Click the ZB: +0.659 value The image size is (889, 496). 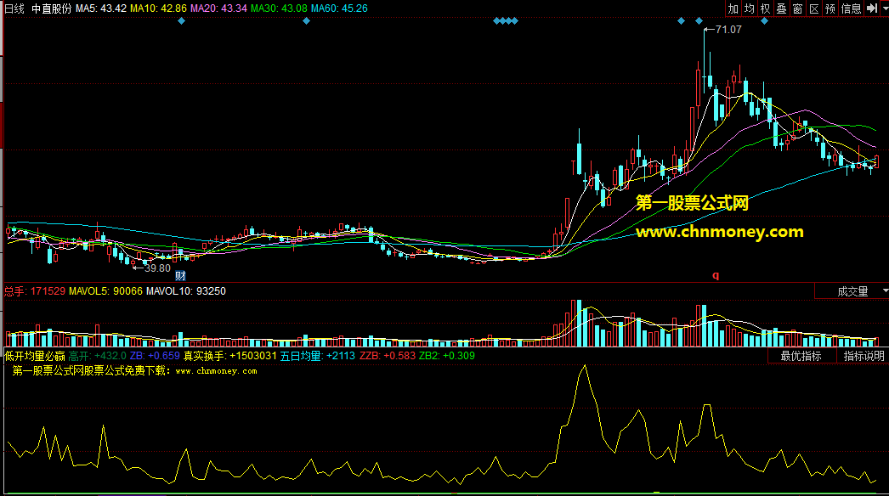coord(155,356)
